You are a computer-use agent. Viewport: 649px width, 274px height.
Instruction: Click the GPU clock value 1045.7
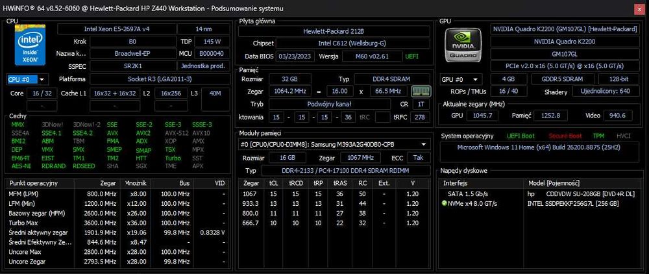pos(482,116)
